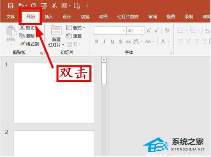Screen dimensions: 211x157
Task: Apply numbered list formatting
Action: [193, 30]
